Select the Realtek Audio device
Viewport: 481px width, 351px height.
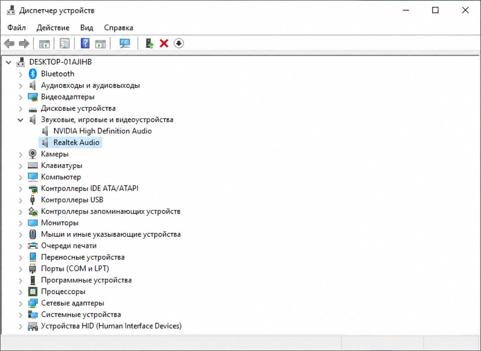pyautogui.click(x=76, y=142)
